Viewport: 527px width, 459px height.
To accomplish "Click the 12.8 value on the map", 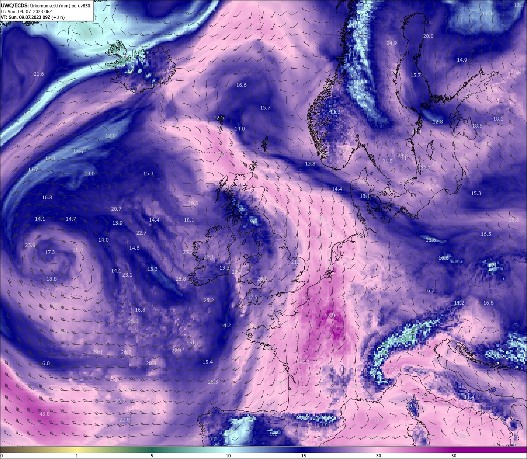I will pos(438,122).
